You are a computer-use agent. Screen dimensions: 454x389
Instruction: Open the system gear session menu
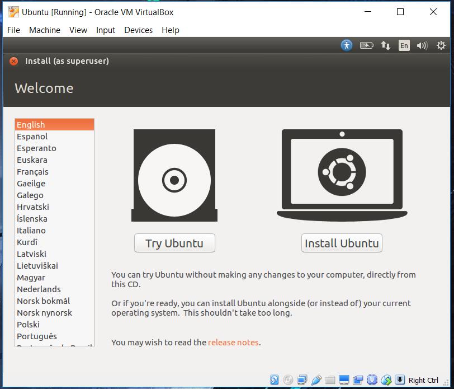pyautogui.click(x=441, y=45)
